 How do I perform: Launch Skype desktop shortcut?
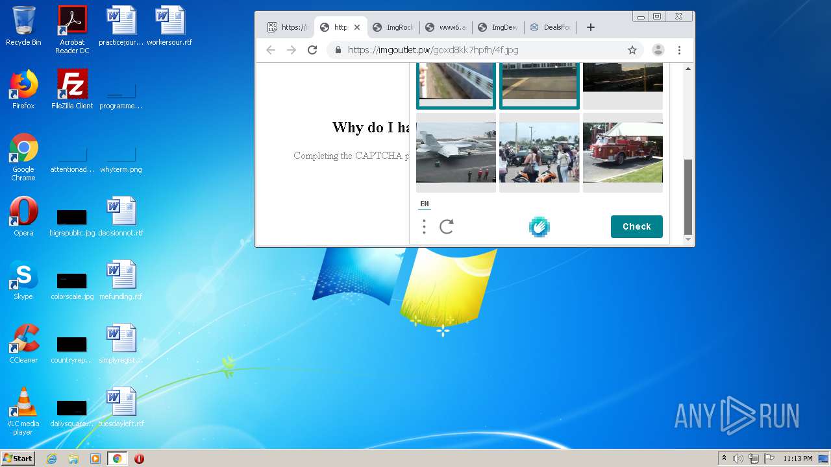pos(23,280)
